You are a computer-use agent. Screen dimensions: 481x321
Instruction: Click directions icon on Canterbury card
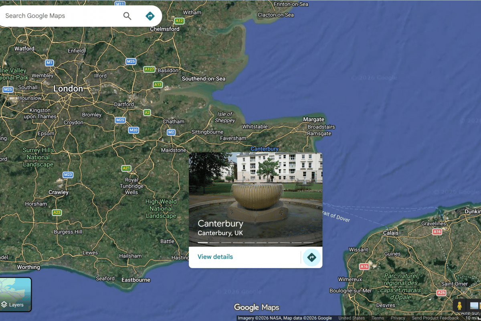pos(311,257)
